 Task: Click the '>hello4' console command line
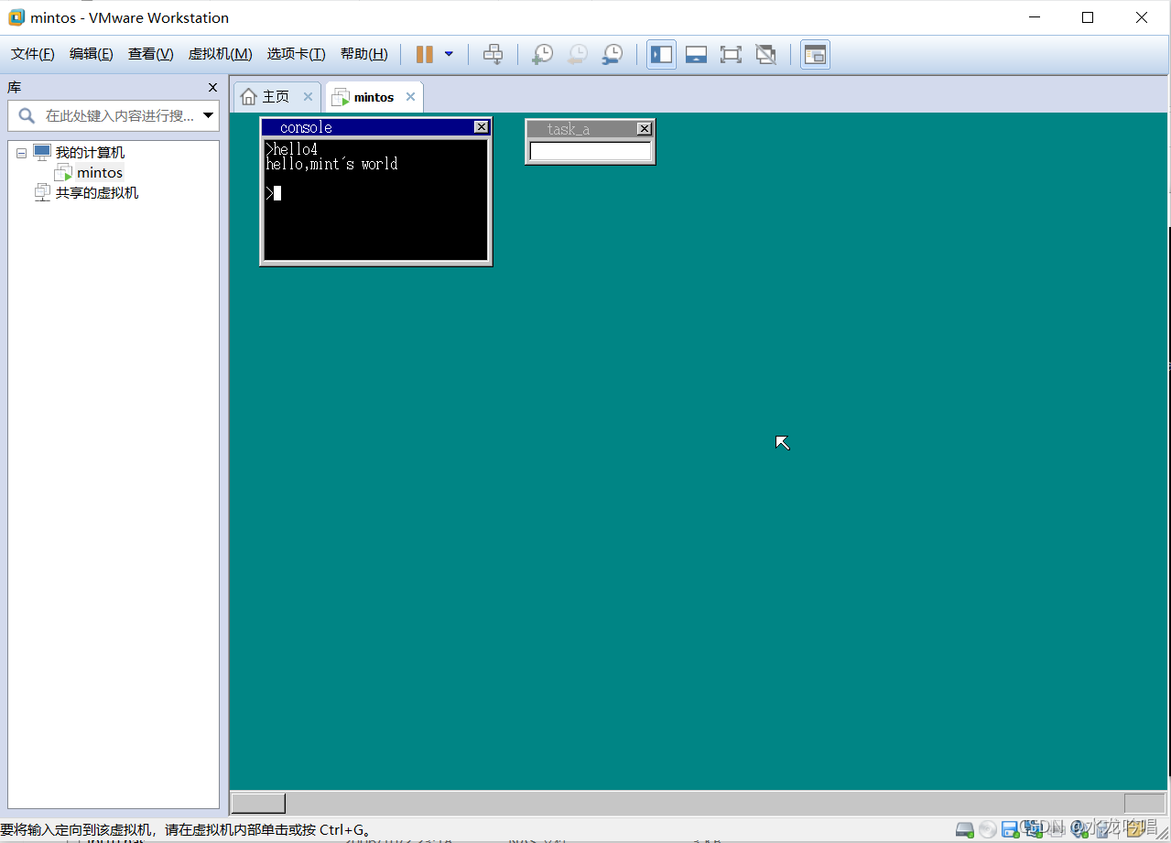tap(292, 149)
